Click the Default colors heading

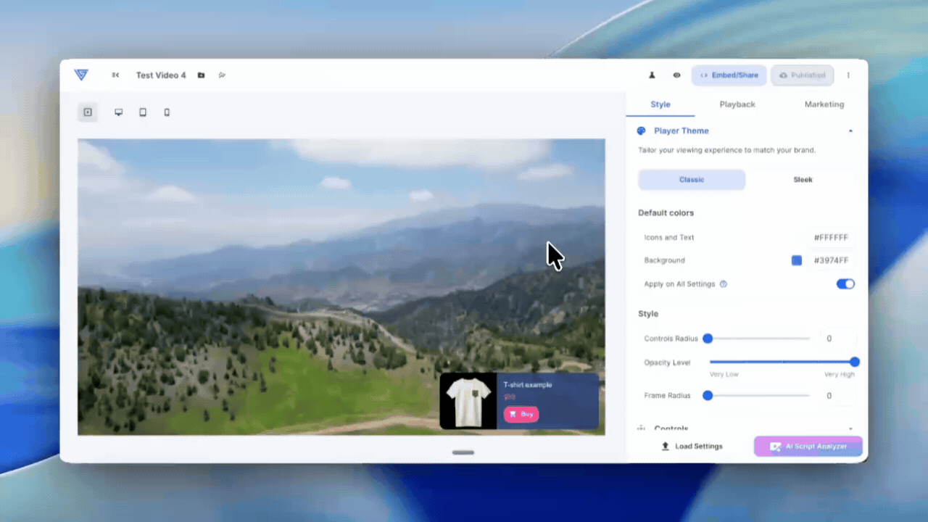[x=666, y=213]
